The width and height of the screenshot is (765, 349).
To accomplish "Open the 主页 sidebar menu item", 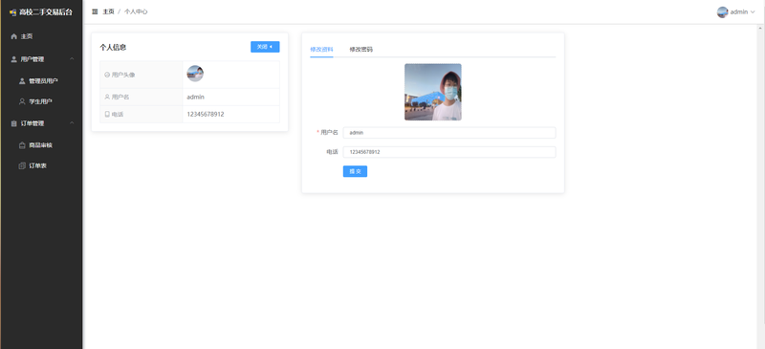I will pyautogui.click(x=41, y=36).
